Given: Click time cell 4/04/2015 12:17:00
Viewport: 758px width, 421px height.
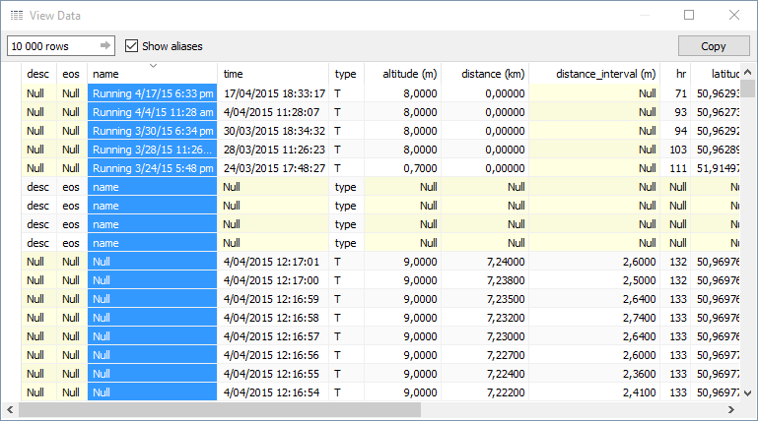Looking at the screenshot, I should click(x=273, y=280).
